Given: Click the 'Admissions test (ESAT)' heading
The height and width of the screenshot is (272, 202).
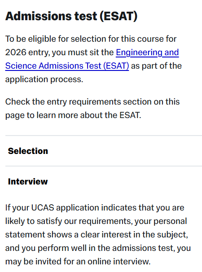Looking at the screenshot, I should click(x=71, y=16).
